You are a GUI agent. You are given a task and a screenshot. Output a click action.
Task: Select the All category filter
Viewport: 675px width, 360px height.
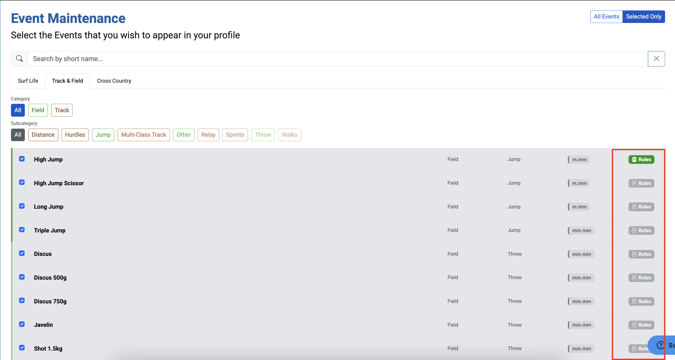[18, 110]
